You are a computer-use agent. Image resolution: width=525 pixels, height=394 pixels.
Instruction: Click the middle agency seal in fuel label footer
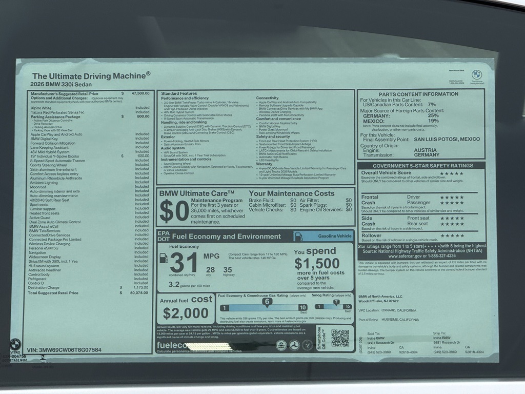[294, 345]
